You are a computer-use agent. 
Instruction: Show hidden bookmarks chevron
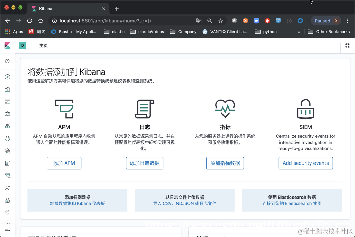pos(299,32)
